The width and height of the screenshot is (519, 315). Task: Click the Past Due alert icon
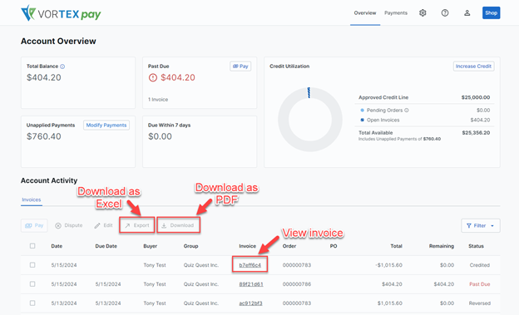(x=152, y=78)
